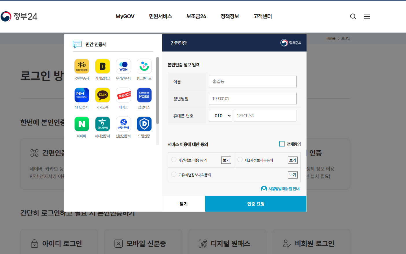Select the 개인정보 이용 동의 radio button

174,160
